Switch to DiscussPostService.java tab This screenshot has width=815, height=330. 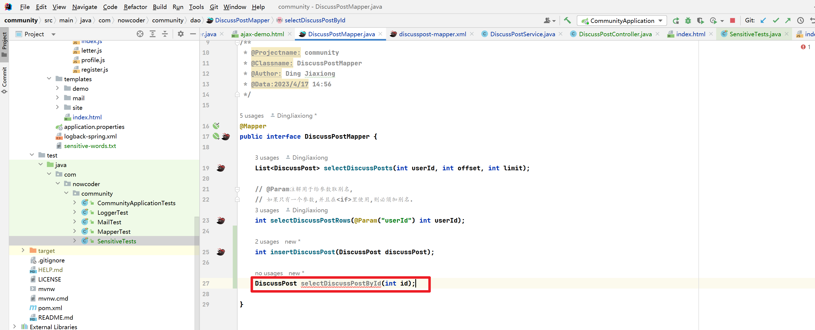pos(522,34)
